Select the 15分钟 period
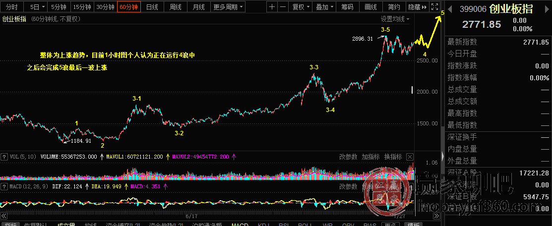The height and width of the screenshot is (226, 552). pyautogui.click(x=82, y=6)
